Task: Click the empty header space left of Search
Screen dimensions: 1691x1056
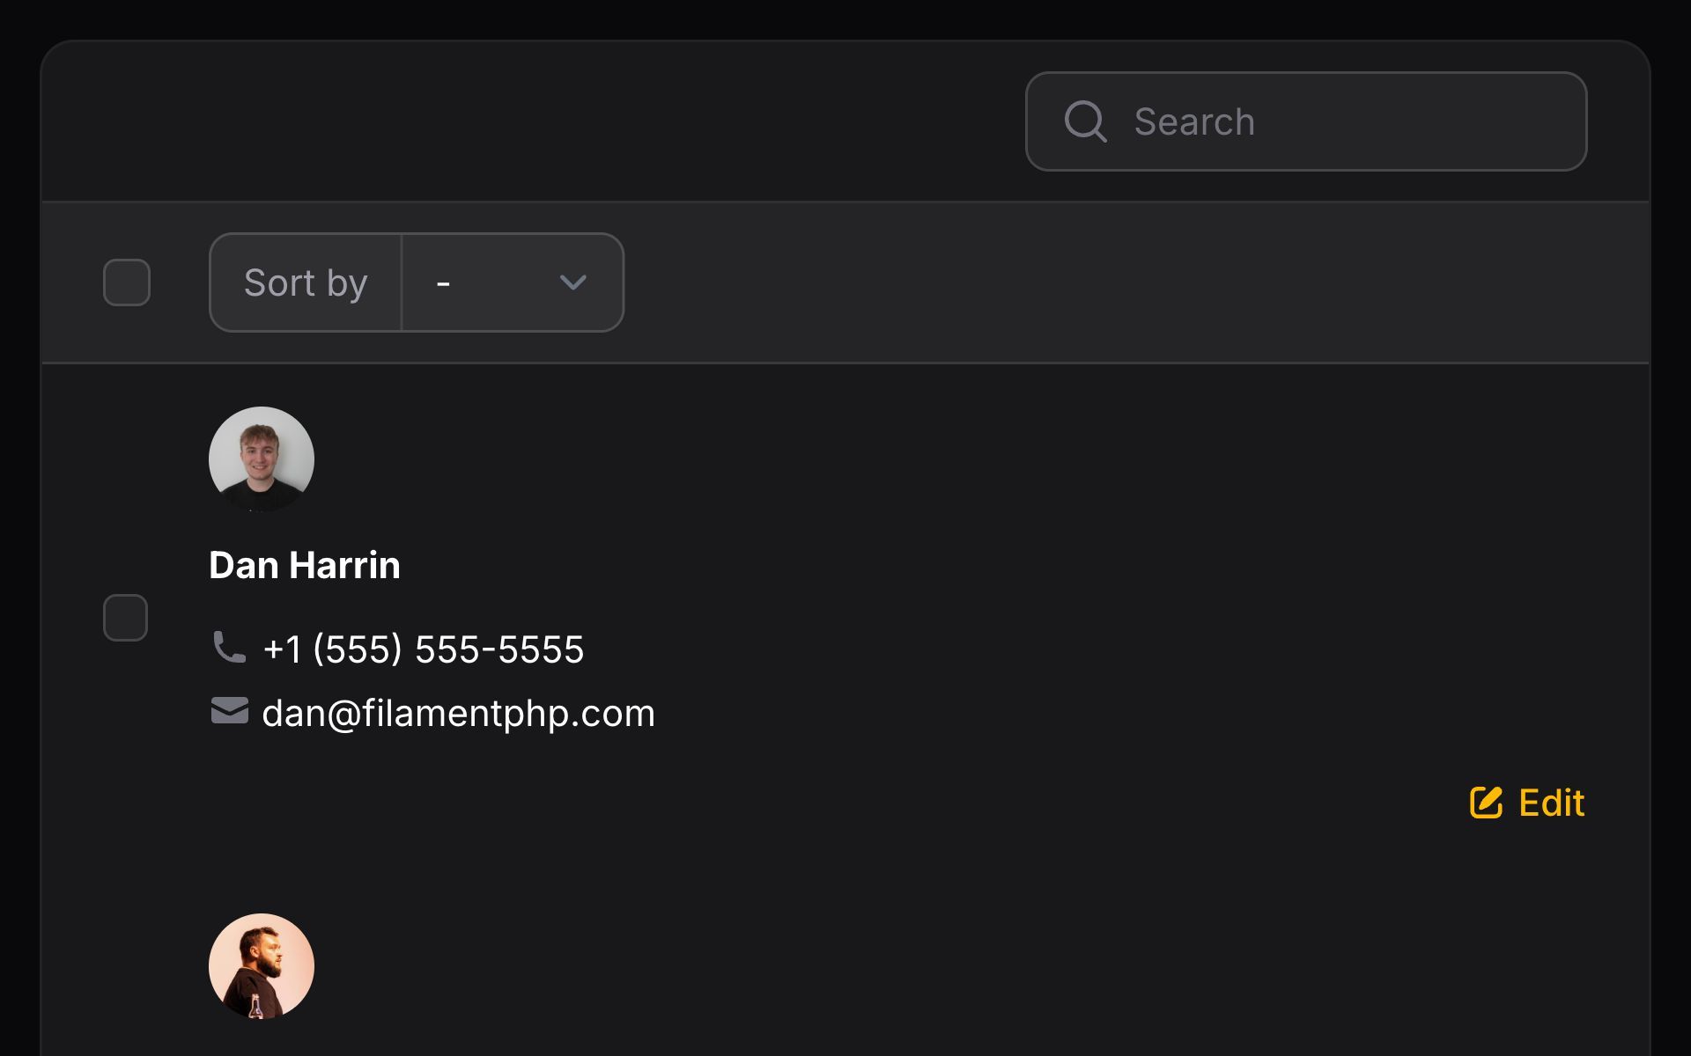Action: 528,121
